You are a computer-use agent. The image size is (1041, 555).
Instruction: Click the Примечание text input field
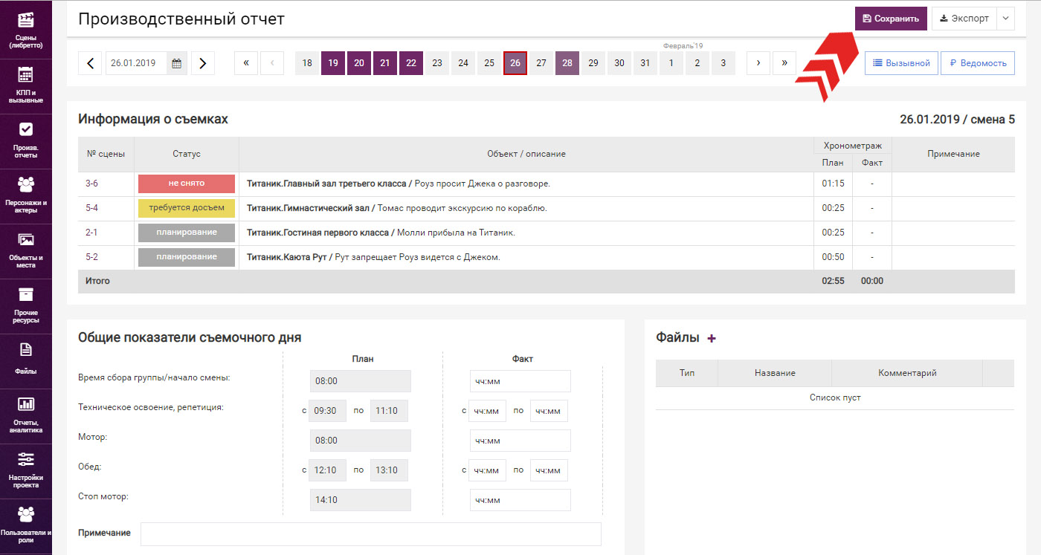(x=370, y=534)
